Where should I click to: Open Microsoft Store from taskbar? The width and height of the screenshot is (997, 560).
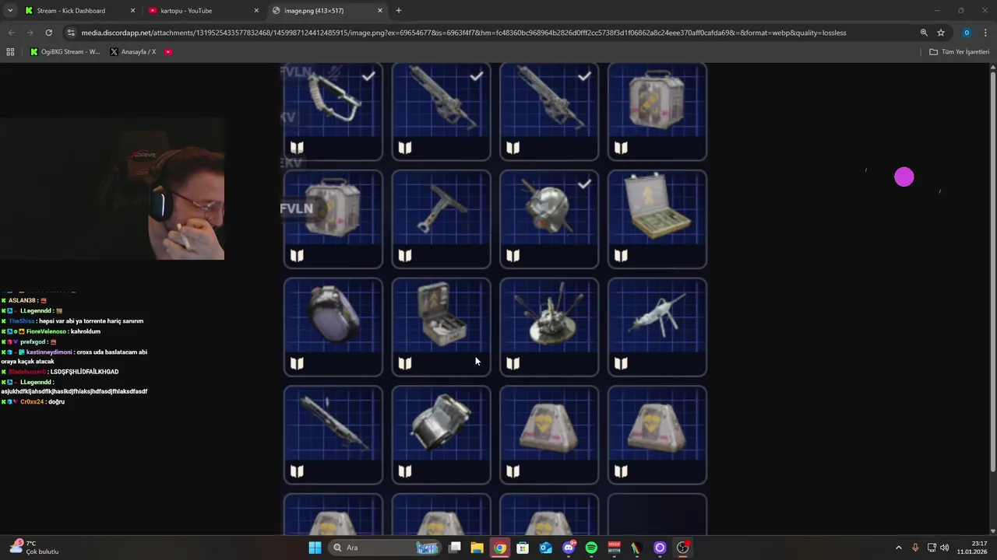(523, 548)
